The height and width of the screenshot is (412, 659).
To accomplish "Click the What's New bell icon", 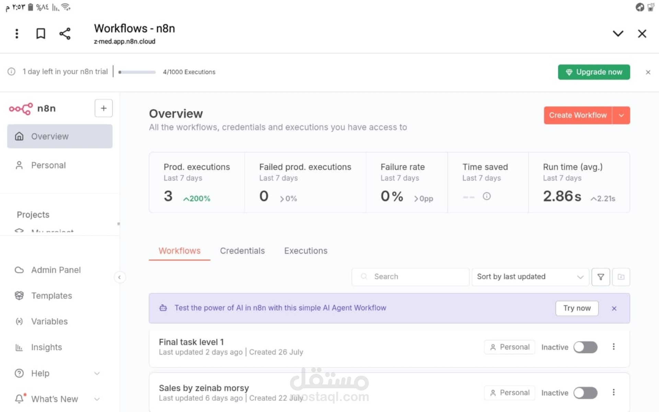I will click(x=20, y=399).
